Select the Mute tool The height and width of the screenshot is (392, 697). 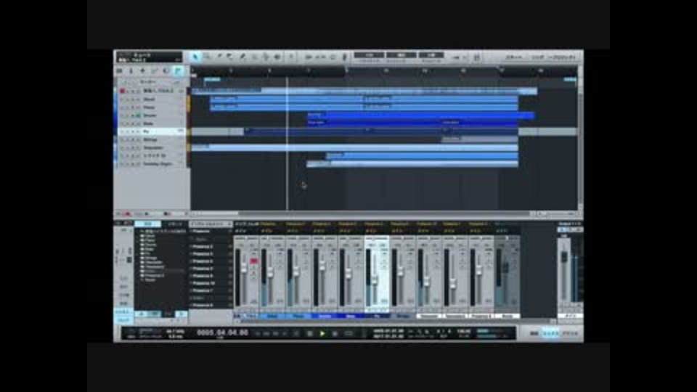pos(254,57)
